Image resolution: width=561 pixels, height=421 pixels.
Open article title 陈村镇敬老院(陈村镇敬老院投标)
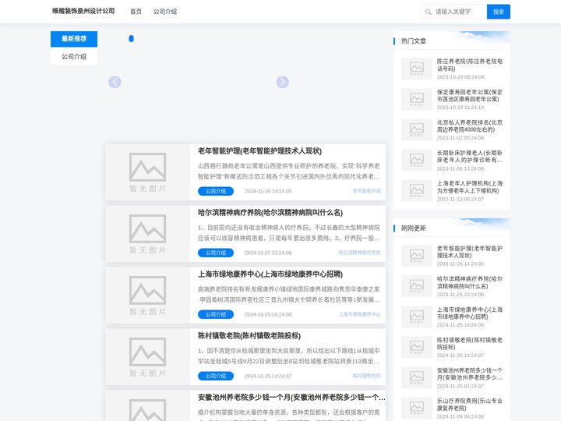pyautogui.click(x=249, y=336)
